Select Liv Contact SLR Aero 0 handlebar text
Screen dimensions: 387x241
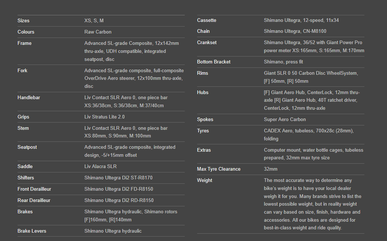click(126, 101)
